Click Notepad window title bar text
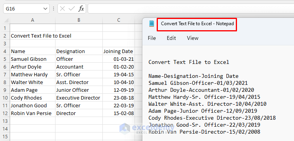This screenshot has height=141, width=294. click(197, 24)
